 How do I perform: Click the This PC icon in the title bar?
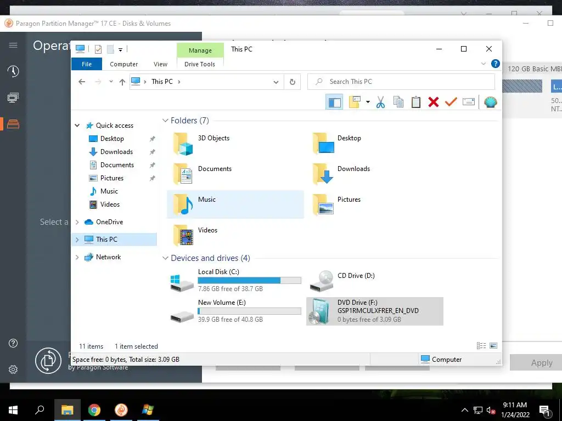click(80, 49)
